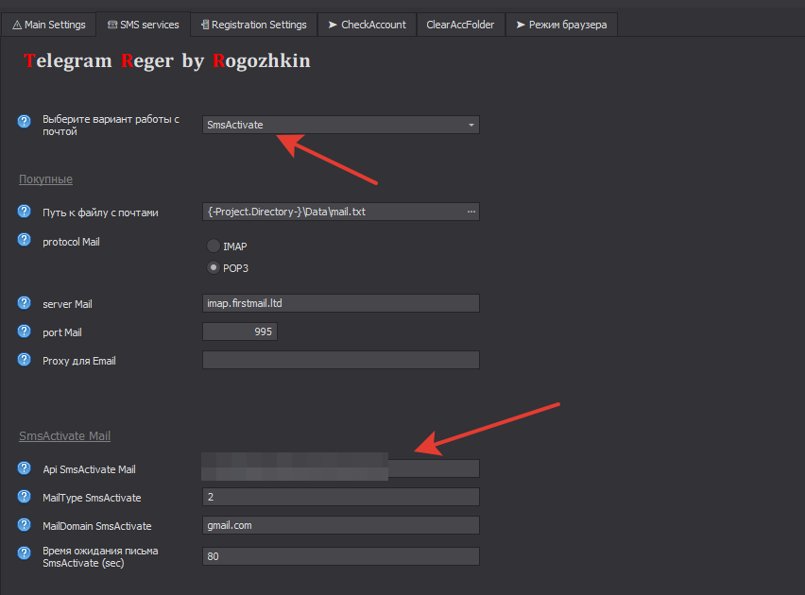
Task: Click the 'protocol Mail' label
Action: [72, 242]
